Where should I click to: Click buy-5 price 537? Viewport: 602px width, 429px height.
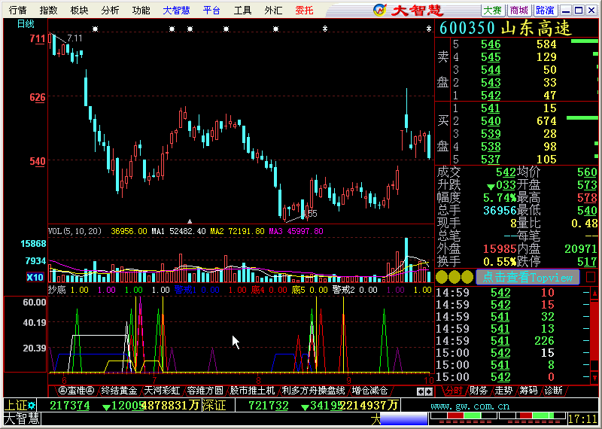click(491, 159)
